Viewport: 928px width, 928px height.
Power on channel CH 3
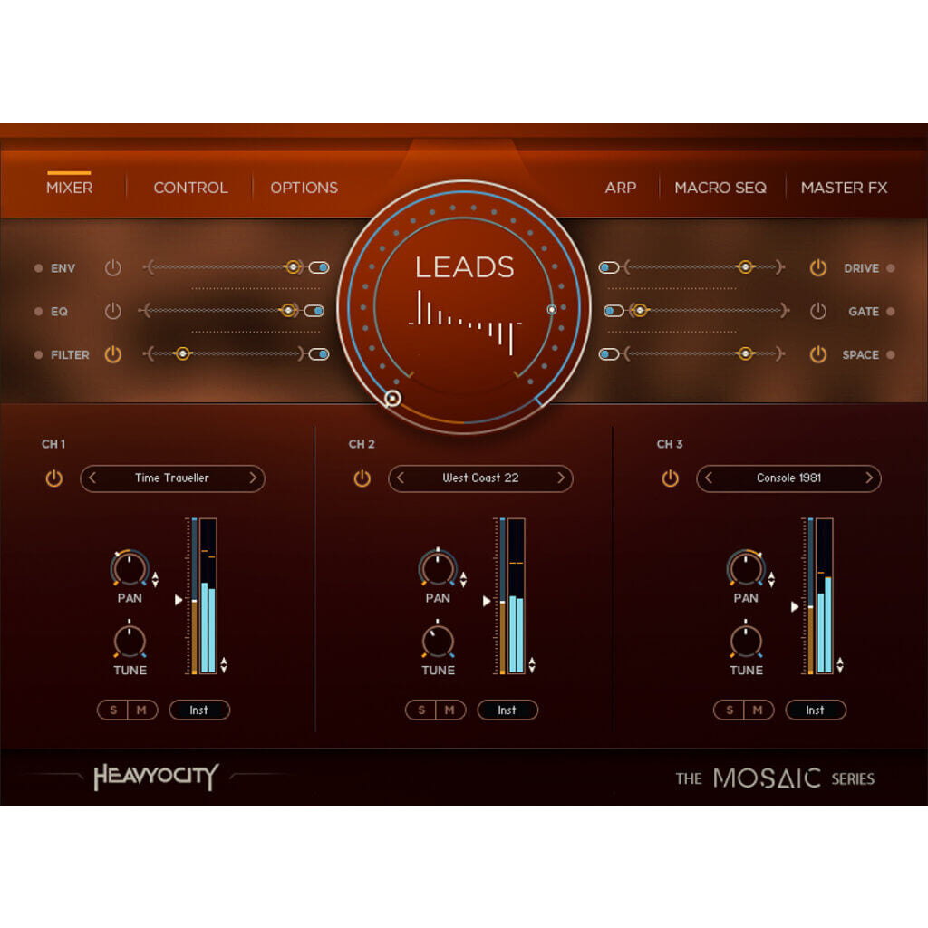point(670,478)
